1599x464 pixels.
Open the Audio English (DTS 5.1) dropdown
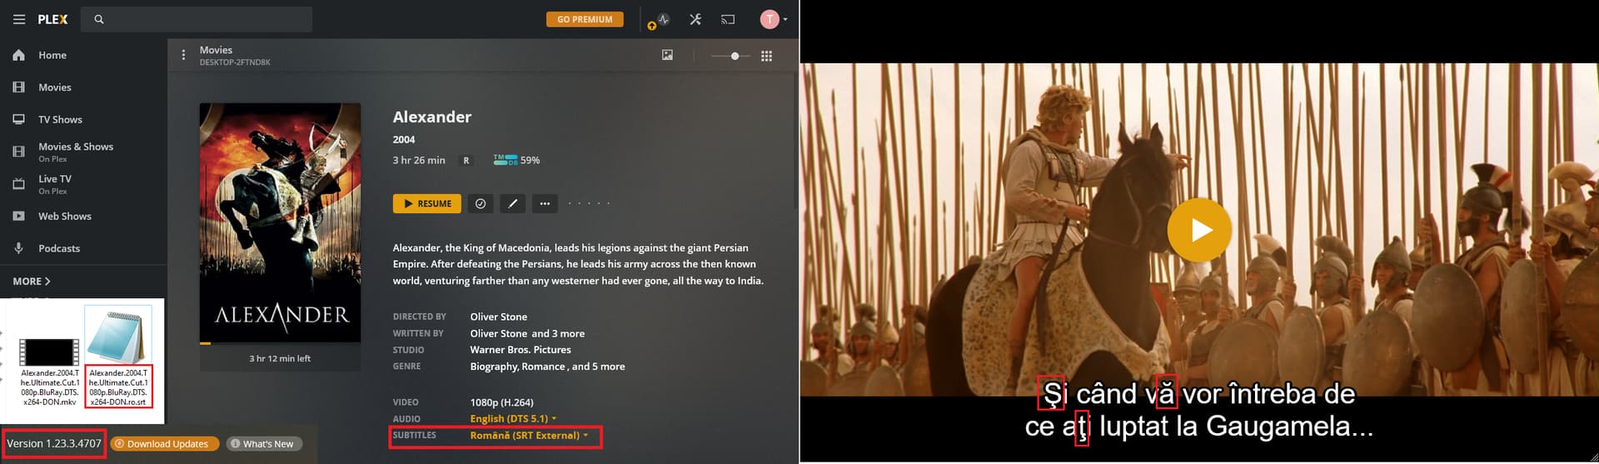point(513,418)
